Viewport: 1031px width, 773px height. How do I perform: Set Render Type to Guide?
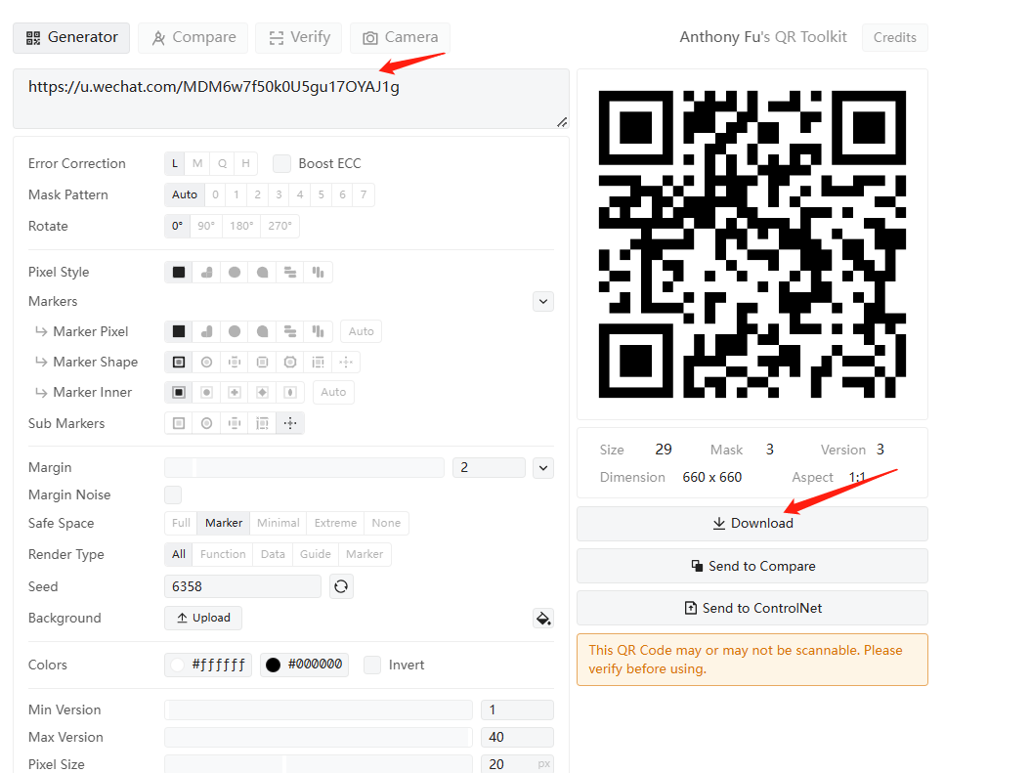point(316,554)
